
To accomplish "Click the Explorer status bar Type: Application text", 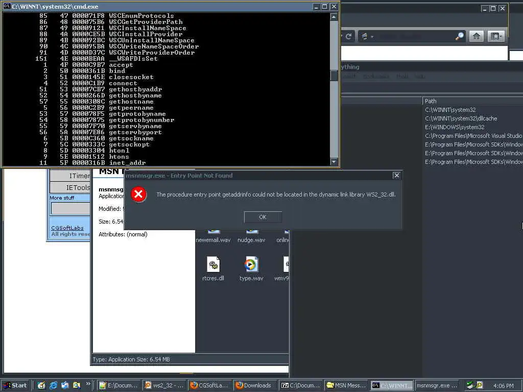I will (x=131, y=359).
